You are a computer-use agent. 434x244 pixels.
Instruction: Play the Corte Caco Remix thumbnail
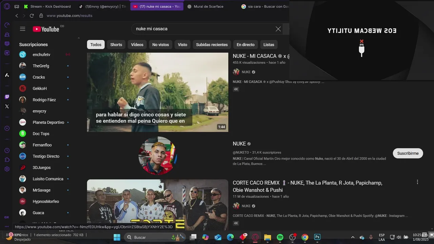[x=158, y=205]
